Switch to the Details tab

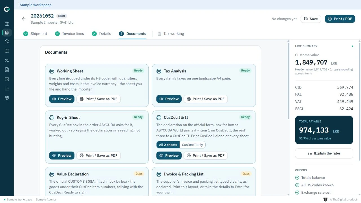coord(102,34)
